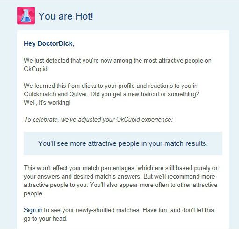Click the lone word "people." ending the paragraph
This screenshot has height=229, width=239.
[x=34, y=193]
